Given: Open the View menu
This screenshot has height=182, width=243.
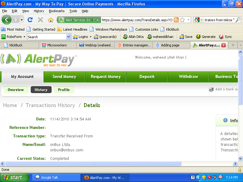Looking at the screenshot, I should 26,11.
